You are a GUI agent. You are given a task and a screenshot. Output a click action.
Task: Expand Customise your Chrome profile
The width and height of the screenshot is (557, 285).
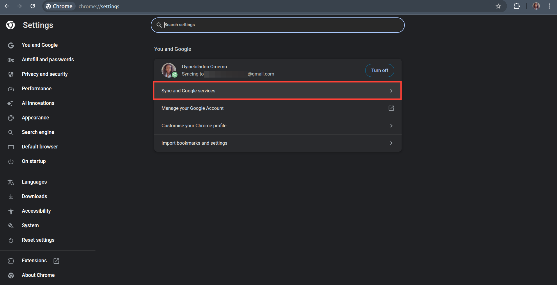click(277, 126)
